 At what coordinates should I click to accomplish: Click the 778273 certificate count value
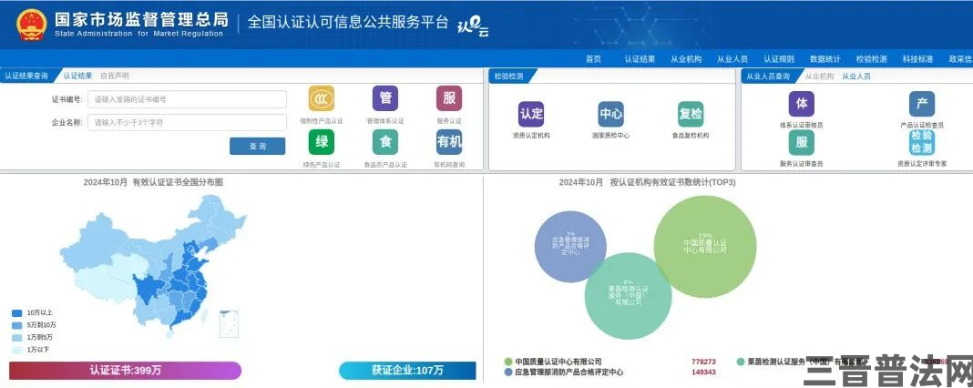tap(703, 362)
